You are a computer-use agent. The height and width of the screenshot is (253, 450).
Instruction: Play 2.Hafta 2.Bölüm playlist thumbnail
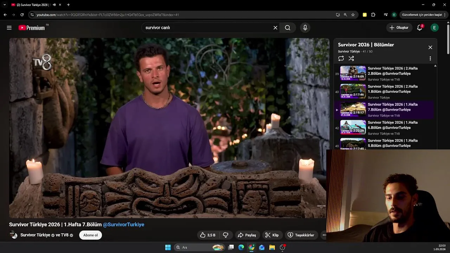click(353, 73)
